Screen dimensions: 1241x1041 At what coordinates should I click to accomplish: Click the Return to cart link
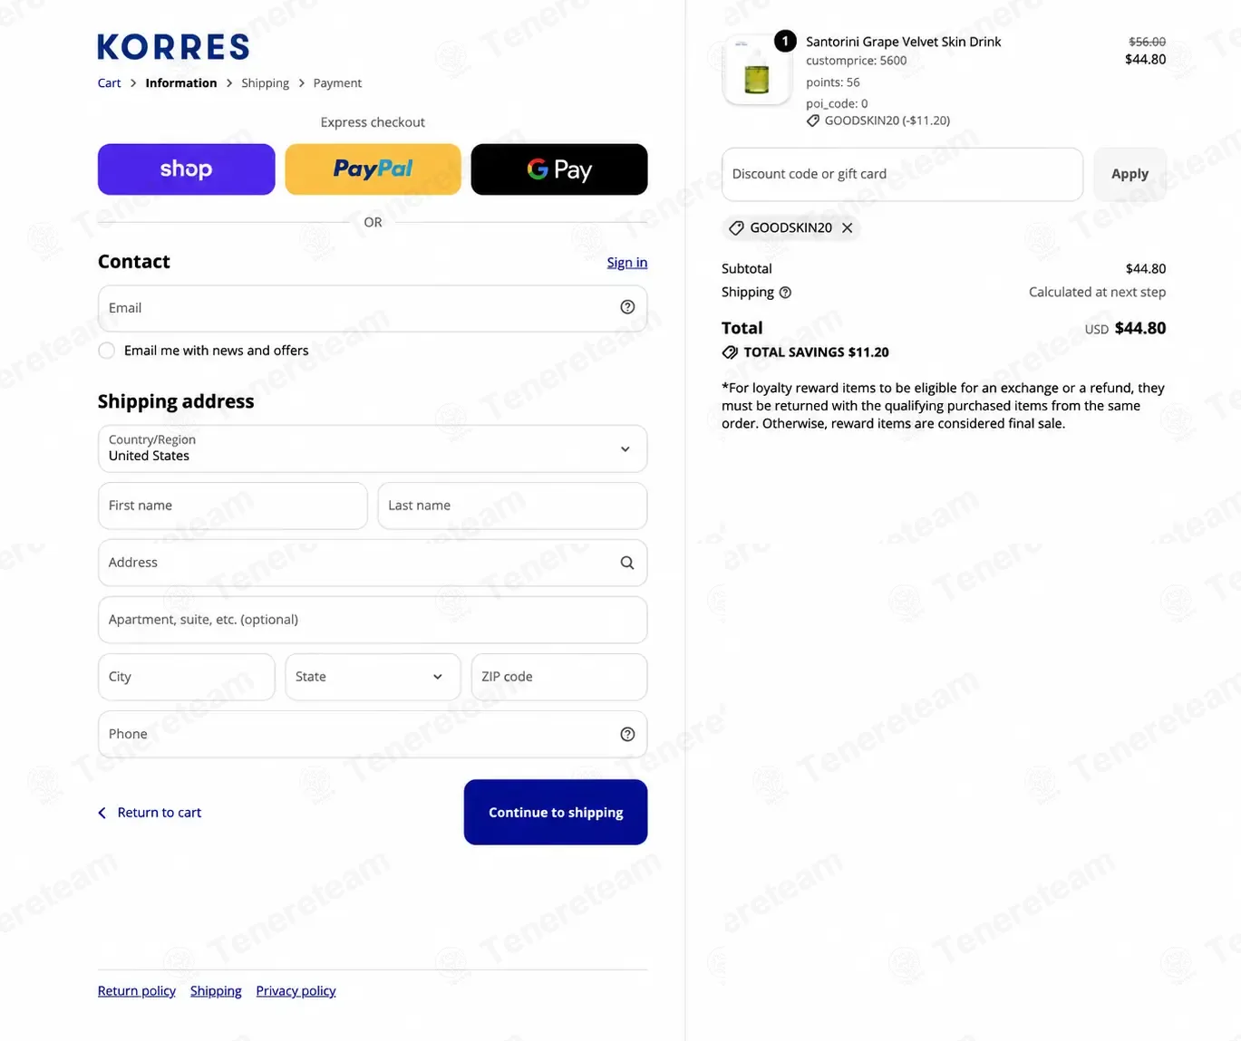tap(150, 813)
